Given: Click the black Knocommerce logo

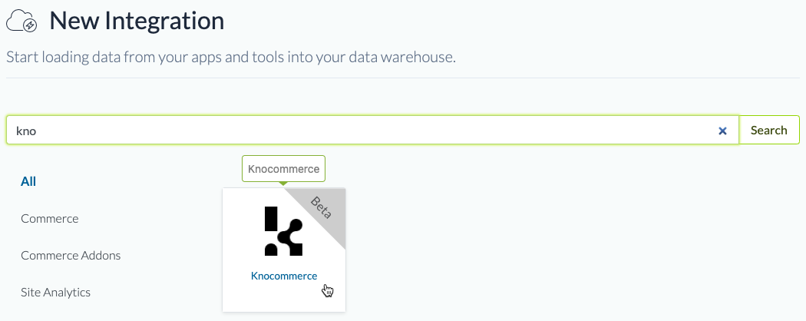Looking at the screenshot, I should [283, 230].
